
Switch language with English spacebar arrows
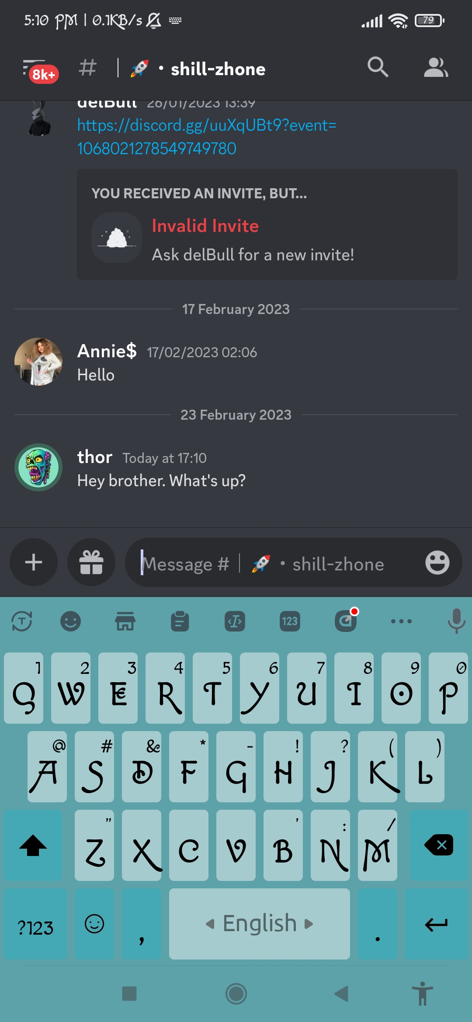260,924
